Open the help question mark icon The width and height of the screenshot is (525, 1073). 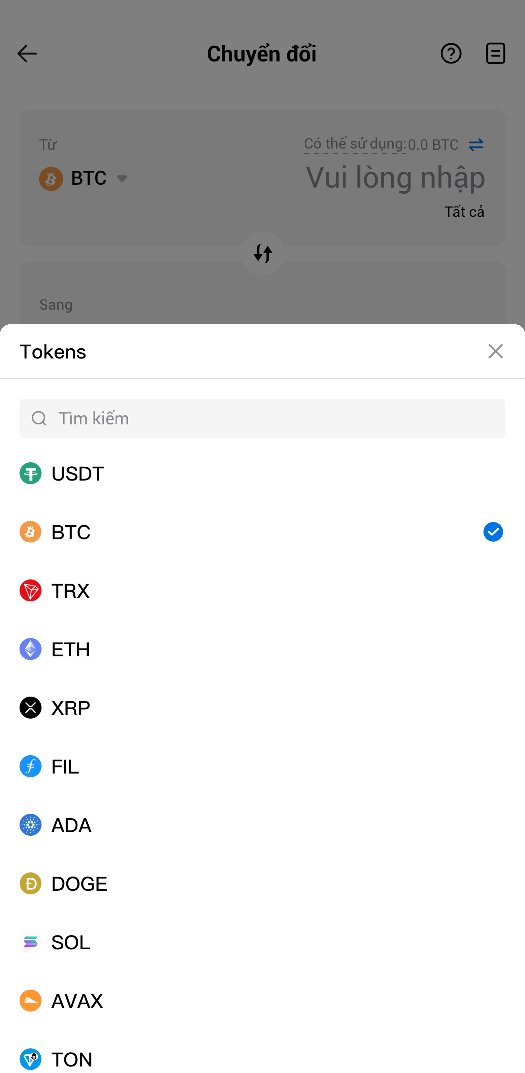pyautogui.click(x=451, y=53)
